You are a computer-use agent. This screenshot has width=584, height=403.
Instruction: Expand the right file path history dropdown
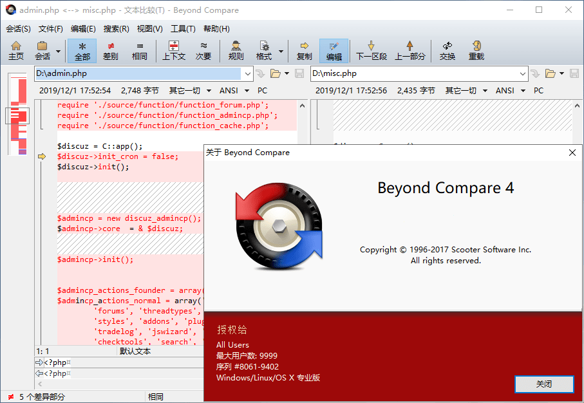523,74
